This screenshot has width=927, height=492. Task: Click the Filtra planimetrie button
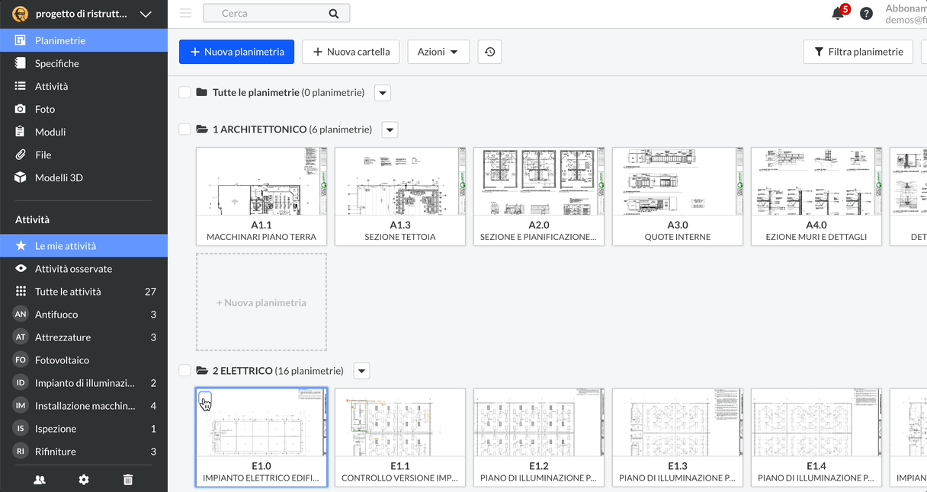(x=858, y=52)
